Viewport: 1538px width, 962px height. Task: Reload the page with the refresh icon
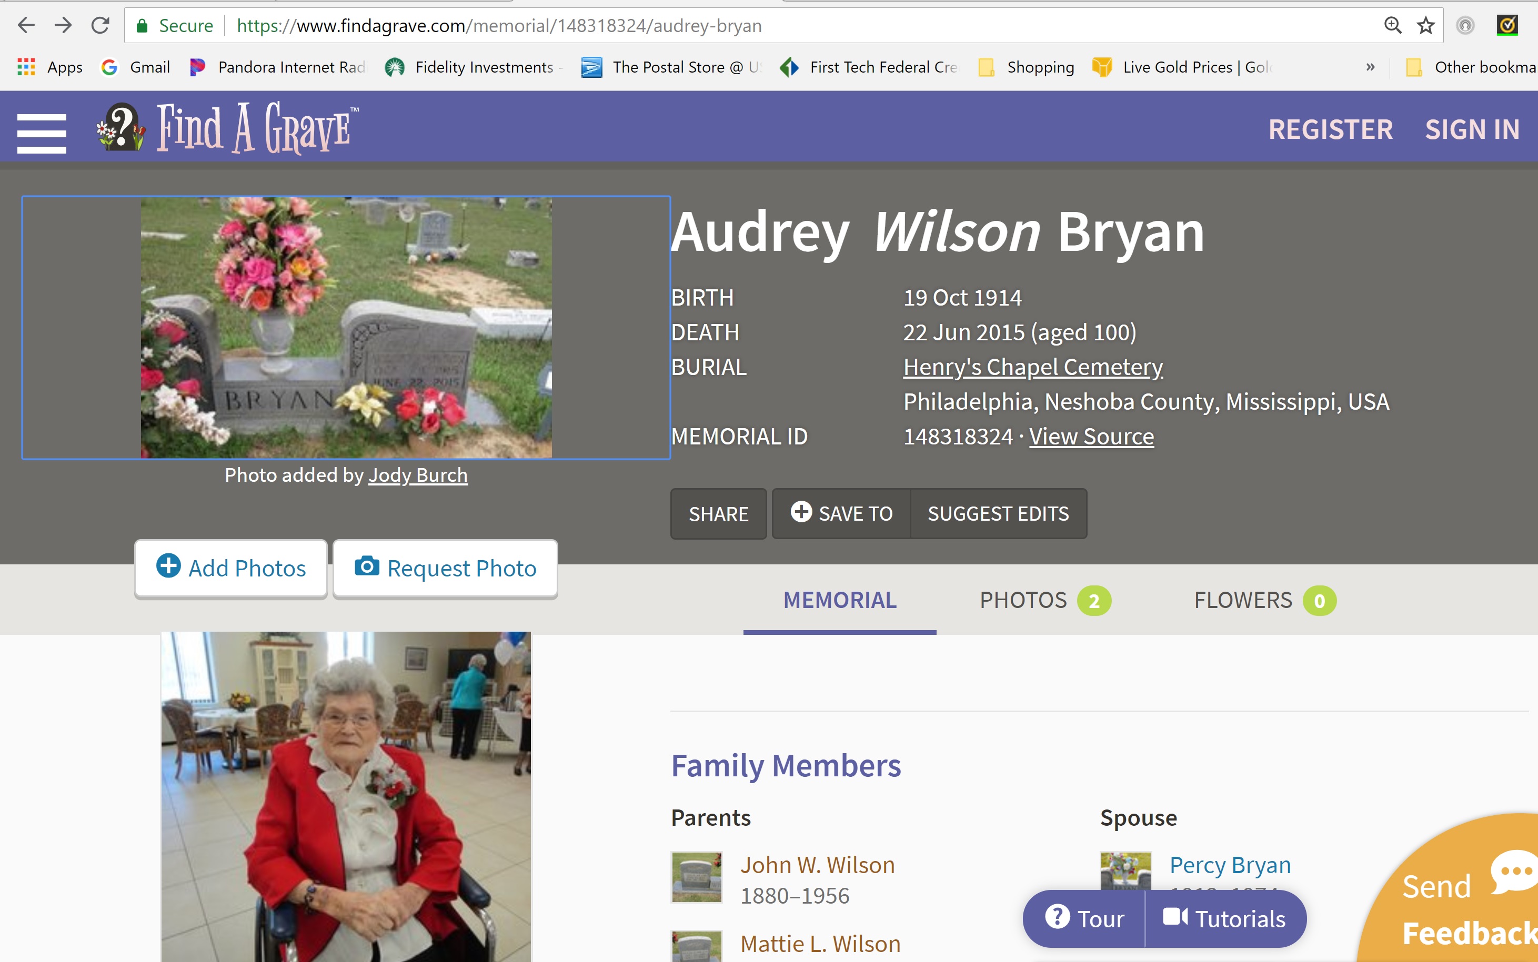tap(100, 25)
